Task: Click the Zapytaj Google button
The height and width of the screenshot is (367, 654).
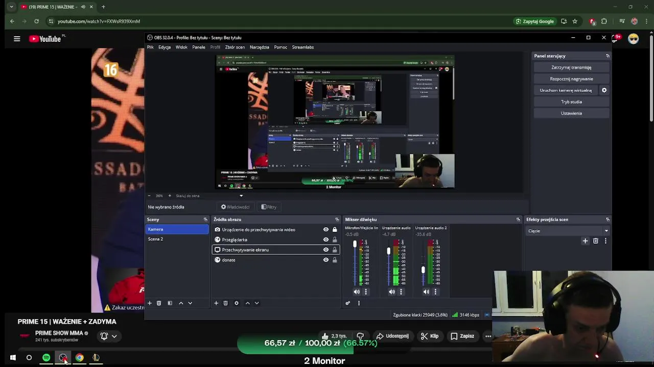Action: point(535,21)
